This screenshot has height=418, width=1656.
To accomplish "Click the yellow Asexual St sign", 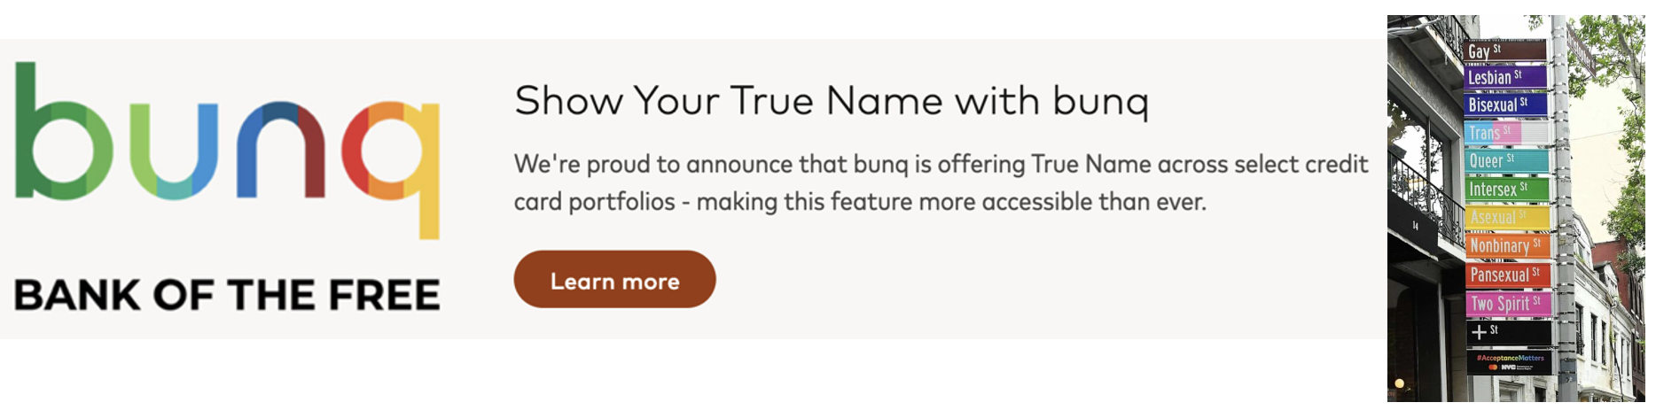I will [x=1506, y=217].
